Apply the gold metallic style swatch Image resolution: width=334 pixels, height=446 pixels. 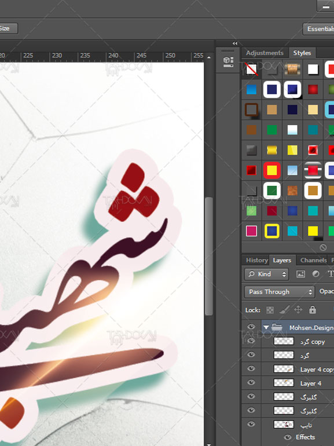[x=272, y=150]
